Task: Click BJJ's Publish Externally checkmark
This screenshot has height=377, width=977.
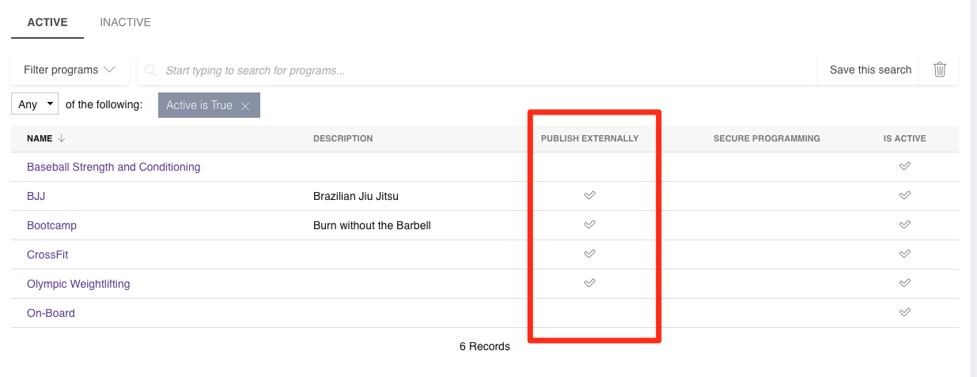Action: coord(589,195)
